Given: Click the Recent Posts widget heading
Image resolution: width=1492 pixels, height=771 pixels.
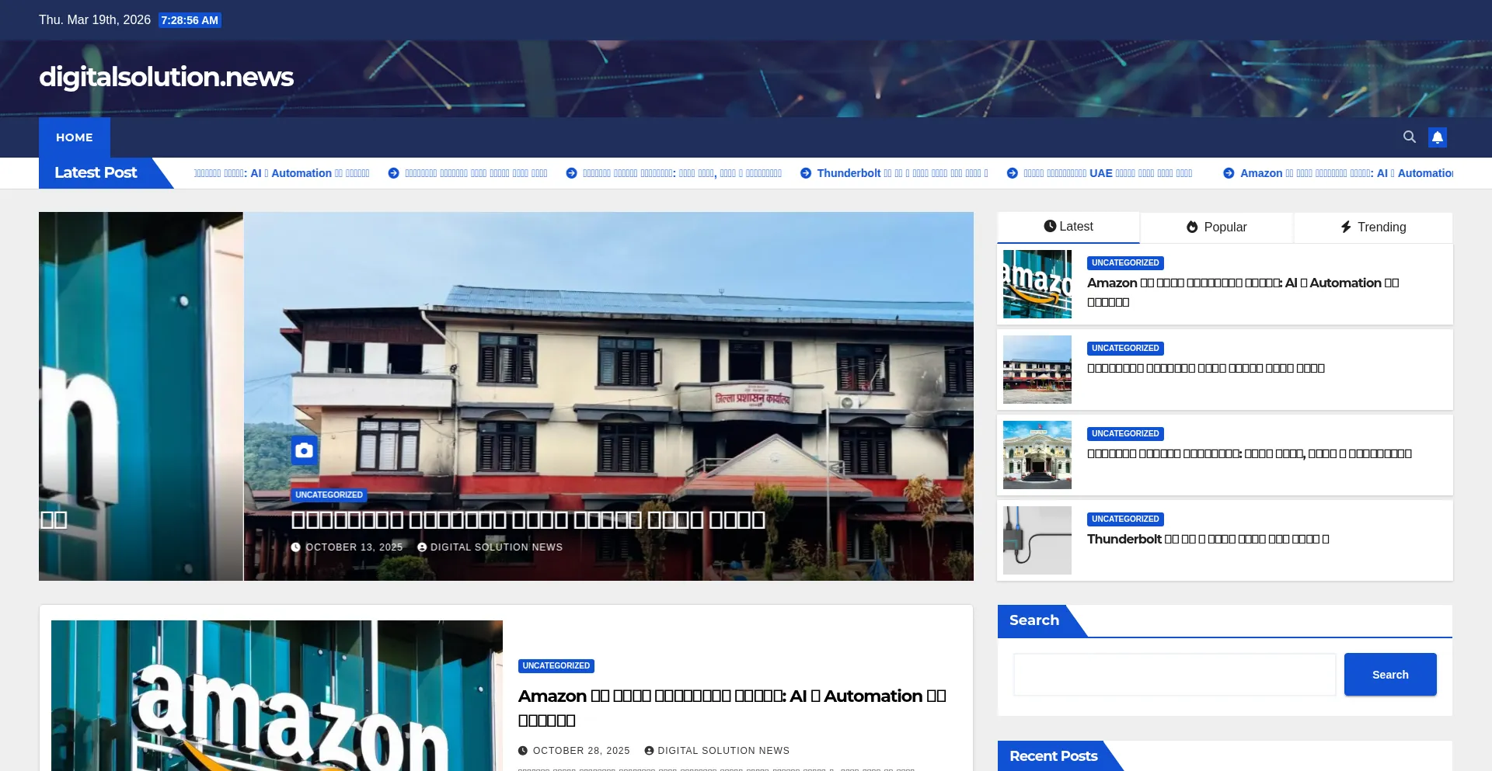Looking at the screenshot, I should coord(1053,755).
